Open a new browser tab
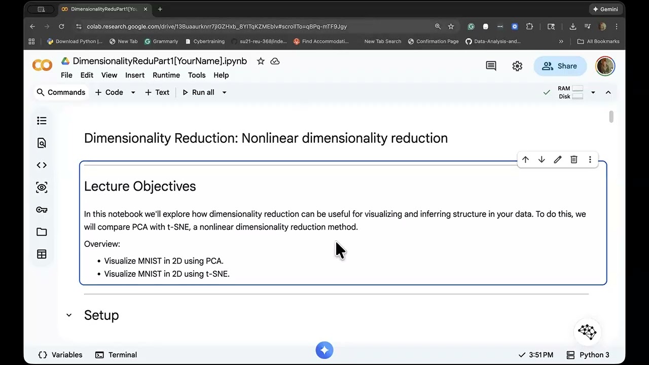Viewport: 649px width, 365px height. (x=160, y=9)
